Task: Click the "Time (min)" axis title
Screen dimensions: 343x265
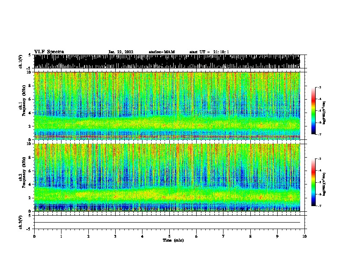Action: 173,240
